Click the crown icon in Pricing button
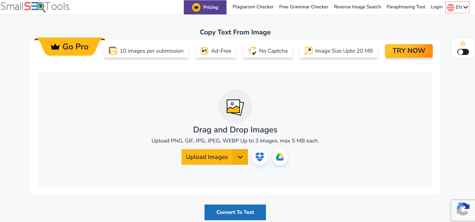The height and width of the screenshot is (222, 475). (x=196, y=7)
